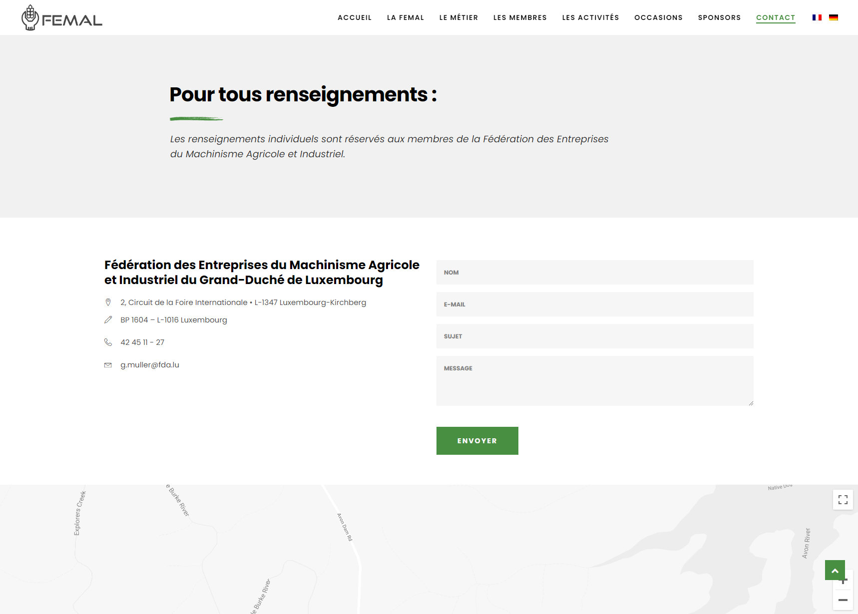Open the Accueil menu item
This screenshot has width=858, height=614.
point(354,17)
